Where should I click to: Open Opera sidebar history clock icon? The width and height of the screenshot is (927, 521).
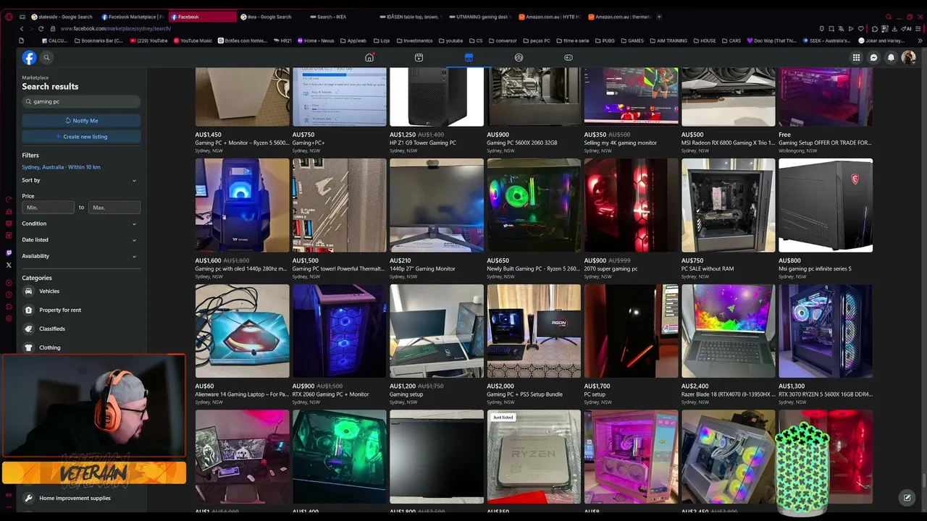pyautogui.click(x=9, y=295)
